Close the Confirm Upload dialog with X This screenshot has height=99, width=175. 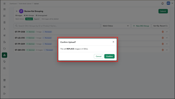(113, 42)
